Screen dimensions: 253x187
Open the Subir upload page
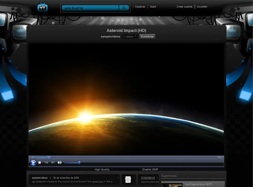coord(153,7)
